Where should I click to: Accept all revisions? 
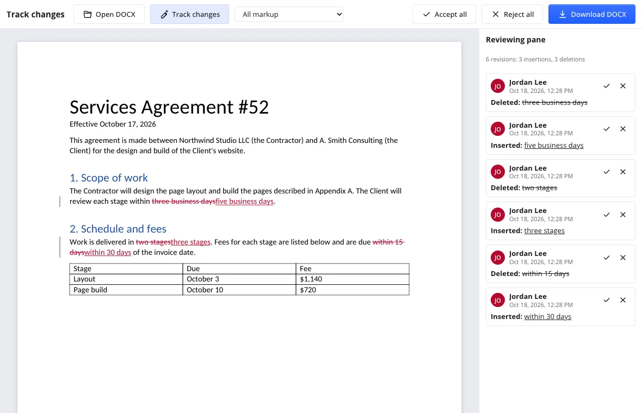[445, 14]
